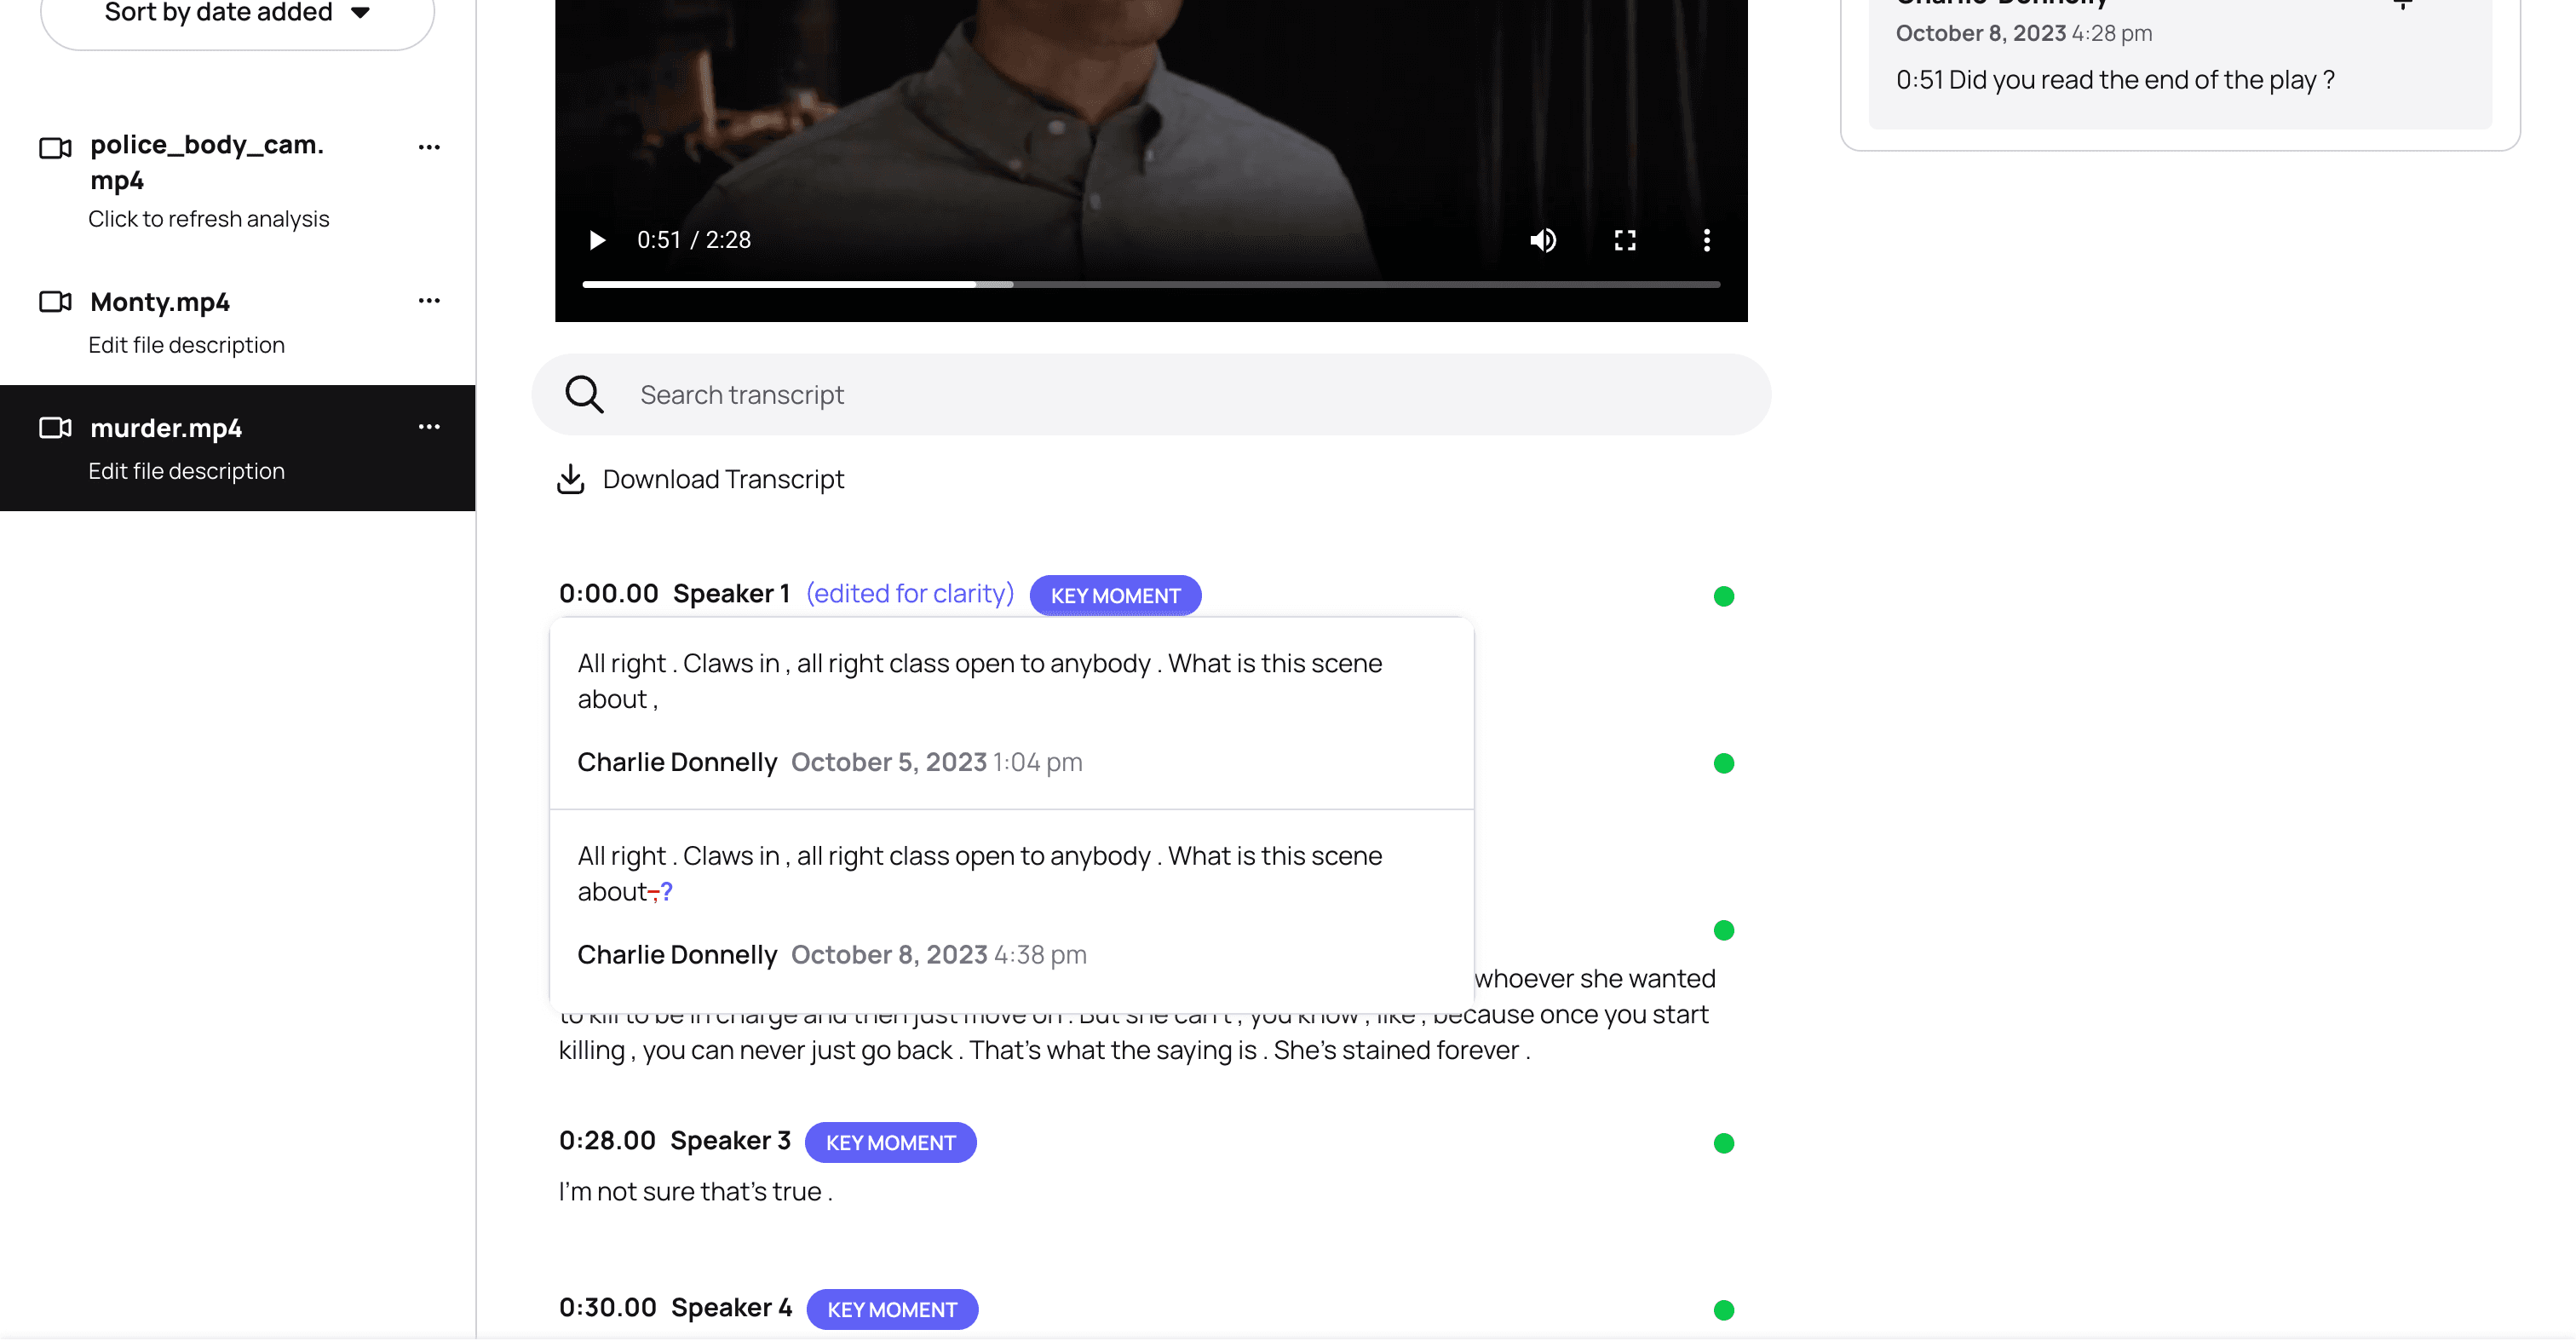Open options menu for murder.mp4

pos(429,427)
